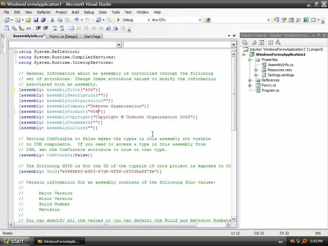Open the Properties Window toolbar icon
This screenshot has height=246, width=328.
click(284, 20)
